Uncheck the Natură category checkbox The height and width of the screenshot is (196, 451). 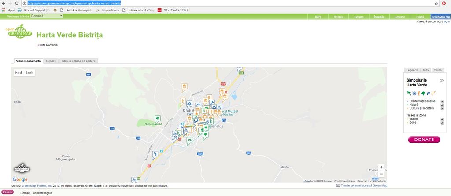pyautogui.click(x=442, y=105)
